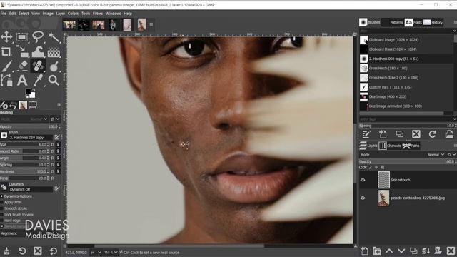The image size is (457, 257).
Task: Toggle lock position and size
Action: (376, 167)
